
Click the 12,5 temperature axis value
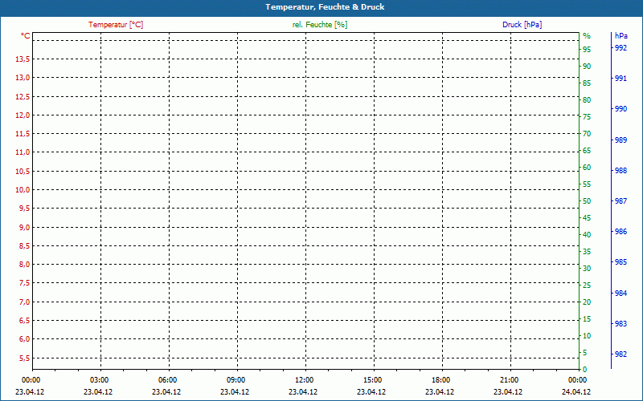pyautogui.click(x=23, y=97)
